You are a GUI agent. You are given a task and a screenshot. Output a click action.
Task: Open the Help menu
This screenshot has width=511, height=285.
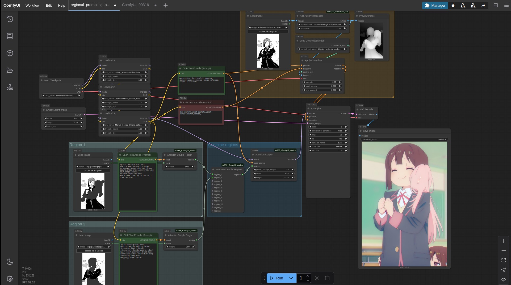[x=61, y=5]
